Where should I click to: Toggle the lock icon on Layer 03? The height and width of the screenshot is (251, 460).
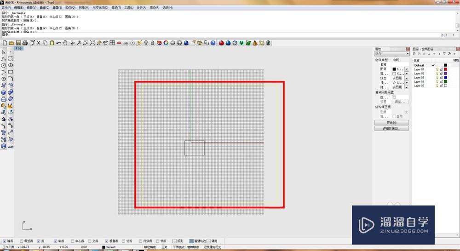tap(442, 78)
